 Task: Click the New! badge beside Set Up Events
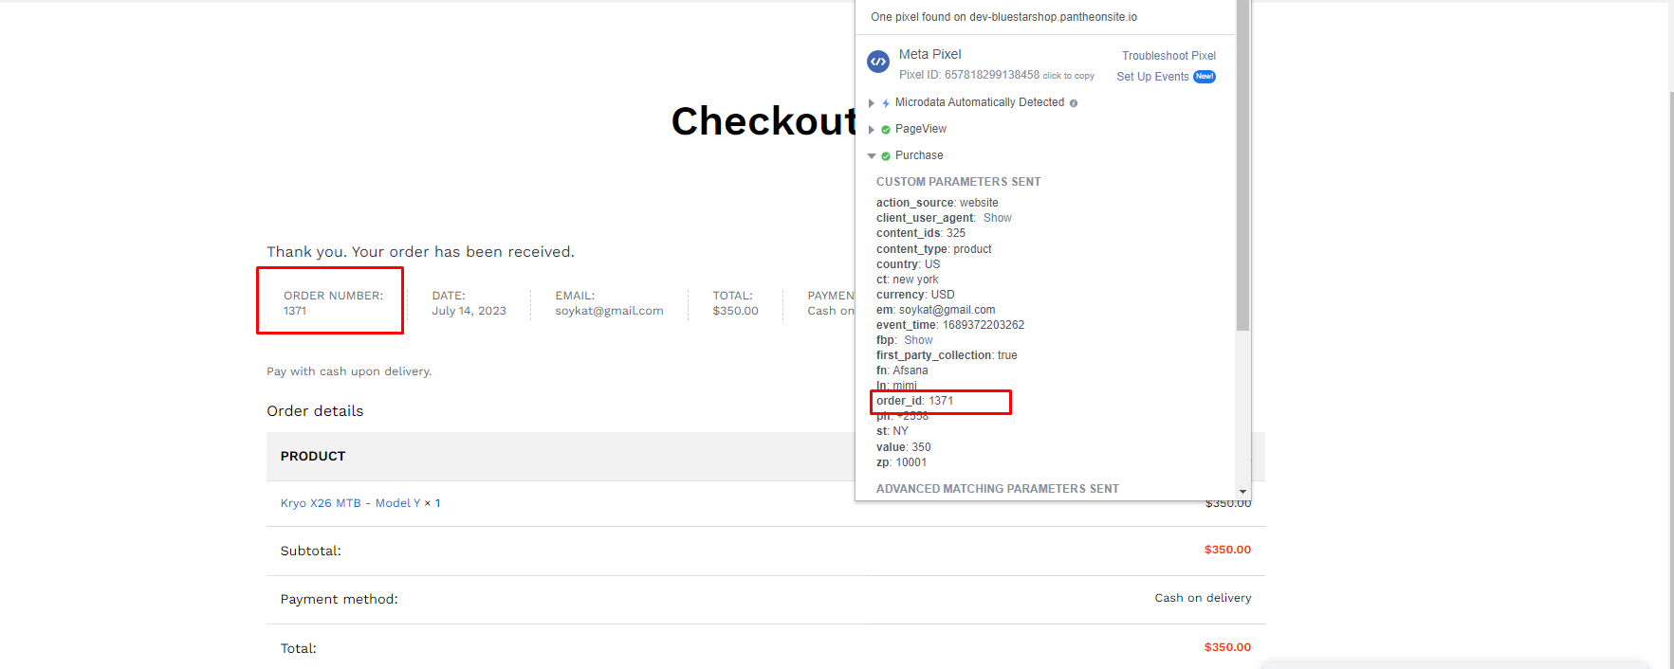[x=1205, y=77]
